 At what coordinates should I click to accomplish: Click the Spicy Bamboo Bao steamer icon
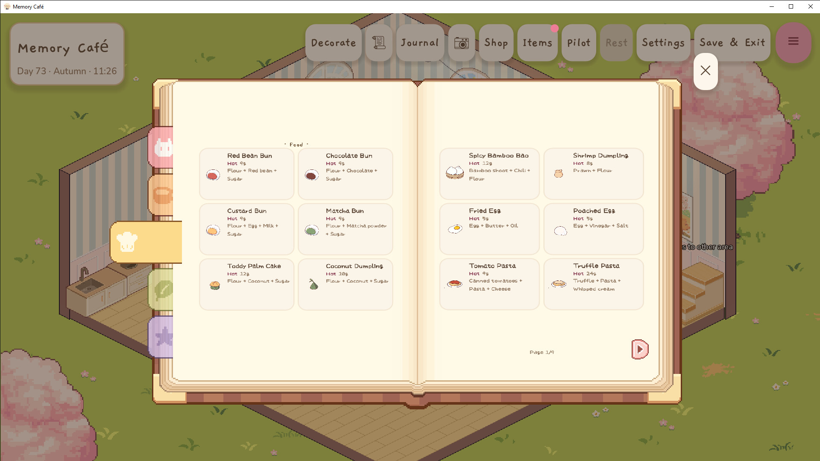point(455,172)
